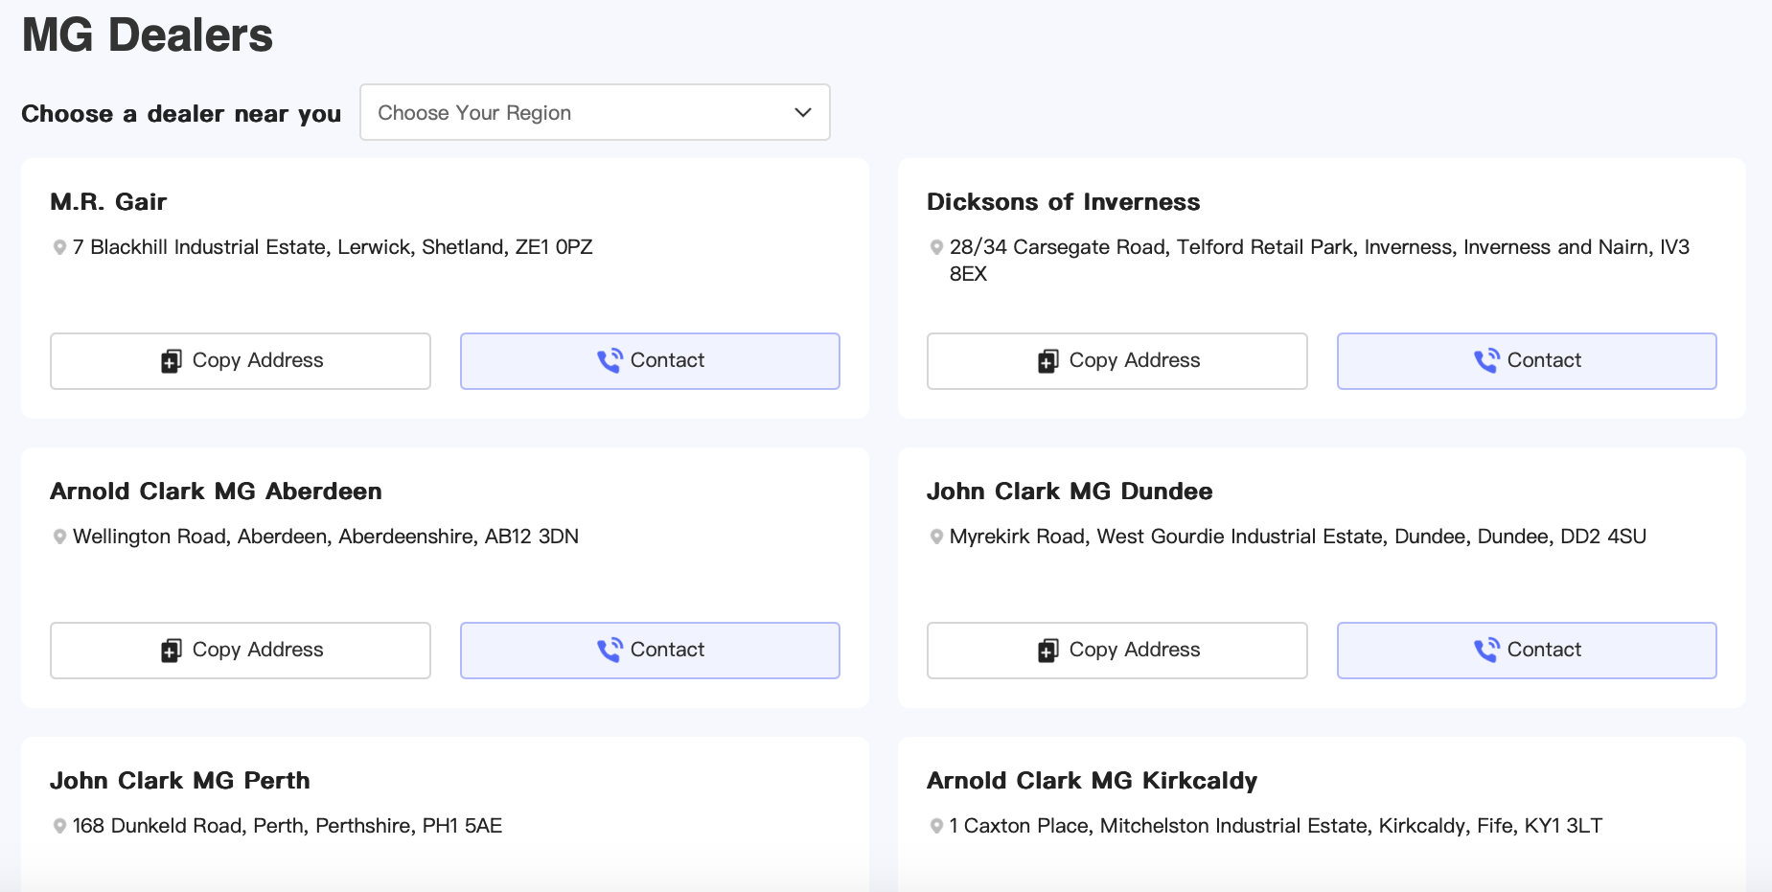Click location pin beside Carsegate Road address
This screenshot has width=1772, height=892.
tap(936, 247)
